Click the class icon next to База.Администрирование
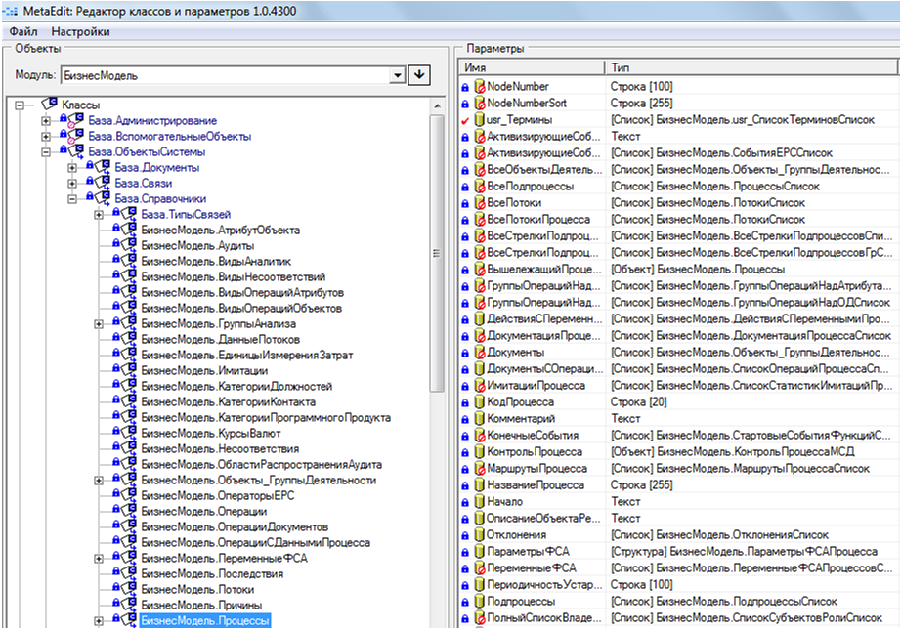901x630 pixels. [72, 120]
